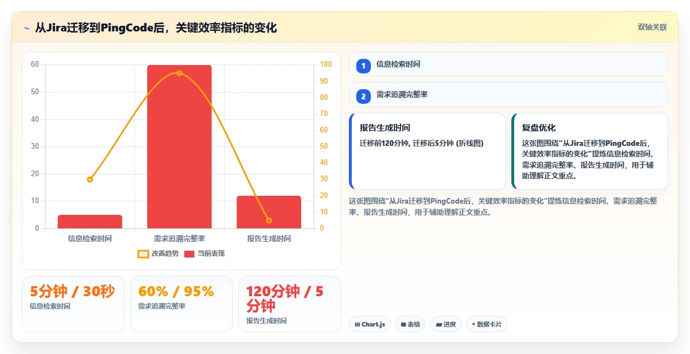Click the trend line point at 95

coord(179,73)
